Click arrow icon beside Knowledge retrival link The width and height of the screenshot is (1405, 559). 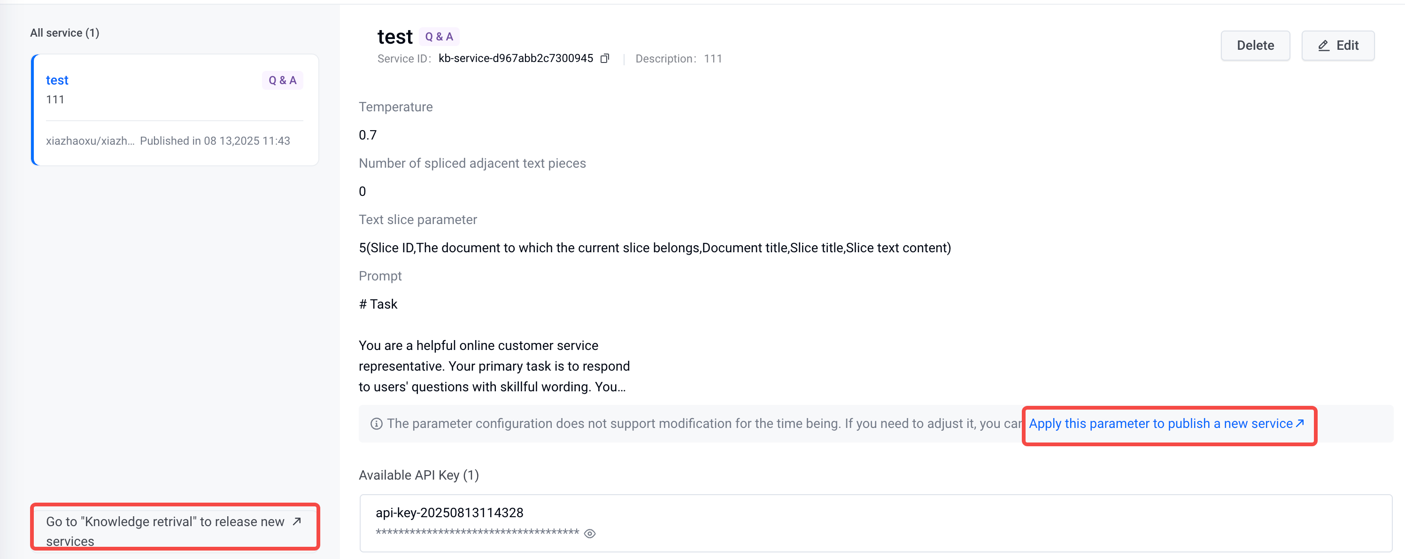click(297, 521)
